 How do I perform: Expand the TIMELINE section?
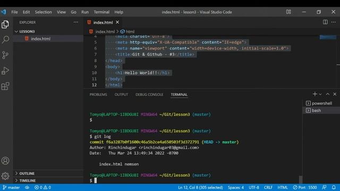coord(48,180)
